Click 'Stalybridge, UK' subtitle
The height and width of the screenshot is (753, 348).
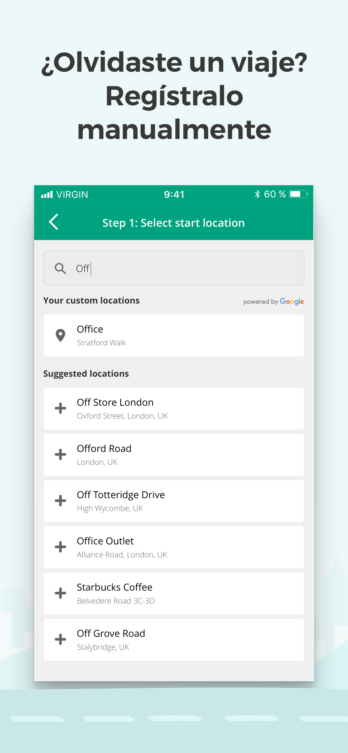click(x=103, y=647)
